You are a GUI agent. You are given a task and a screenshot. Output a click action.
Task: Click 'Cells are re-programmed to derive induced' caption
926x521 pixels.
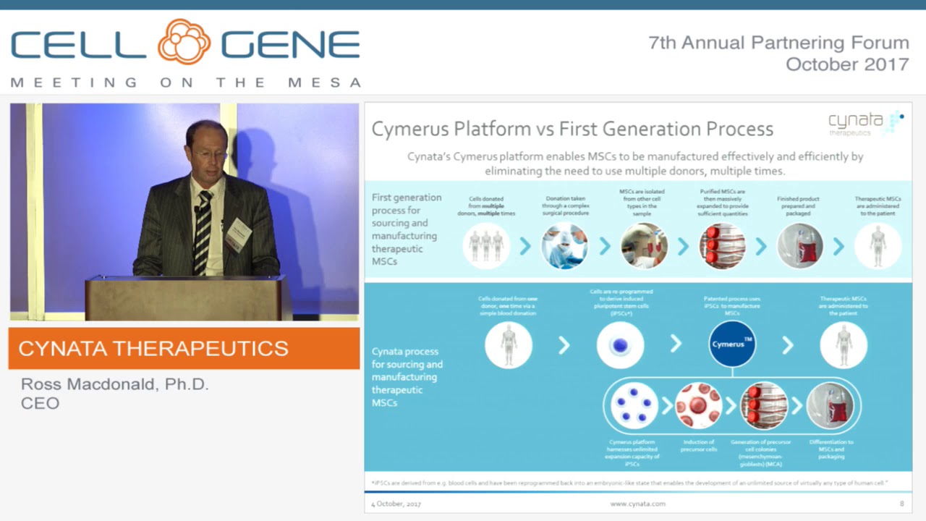point(621,302)
